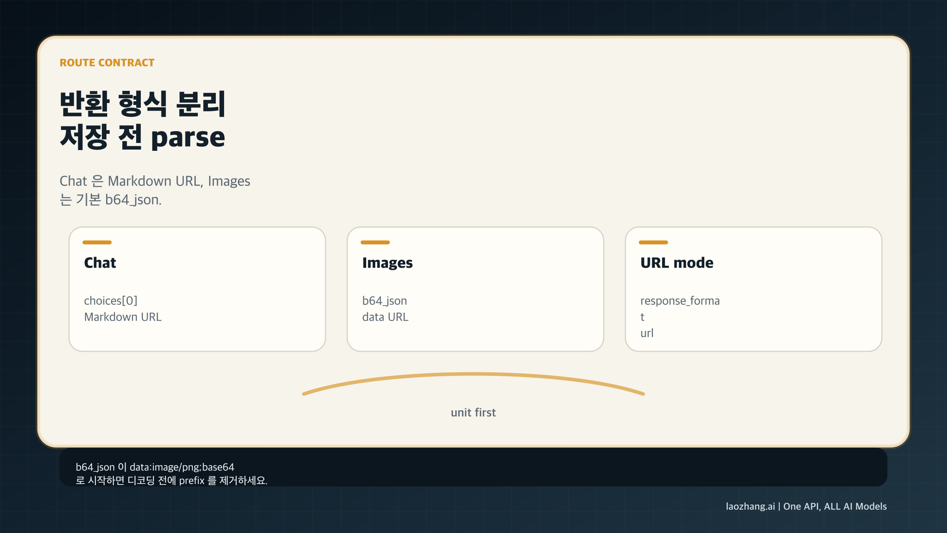947x533 pixels.
Task: Switch to the Images section
Action: tap(388, 263)
